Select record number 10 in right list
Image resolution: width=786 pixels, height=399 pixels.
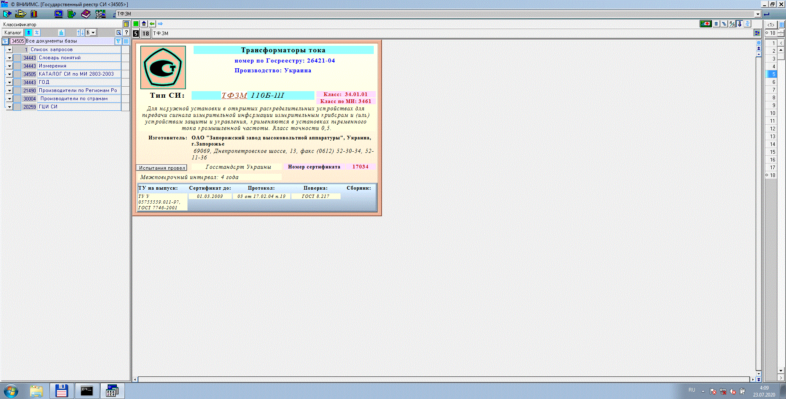pos(772,113)
